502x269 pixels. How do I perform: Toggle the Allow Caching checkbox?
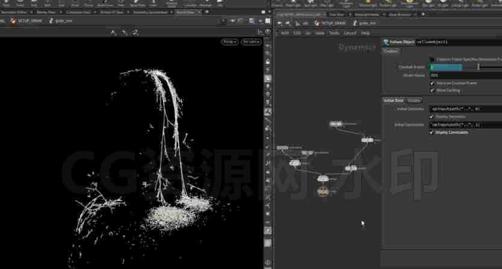coord(432,91)
